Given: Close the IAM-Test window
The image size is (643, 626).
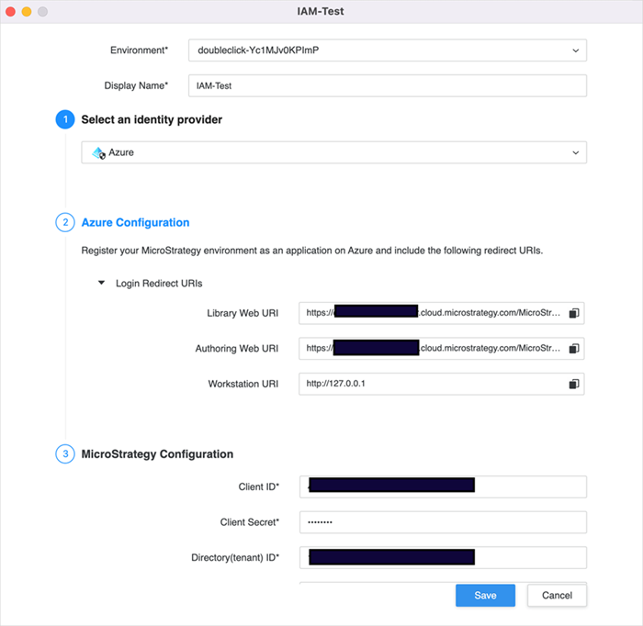Looking at the screenshot, I should [x=11, y=11].
